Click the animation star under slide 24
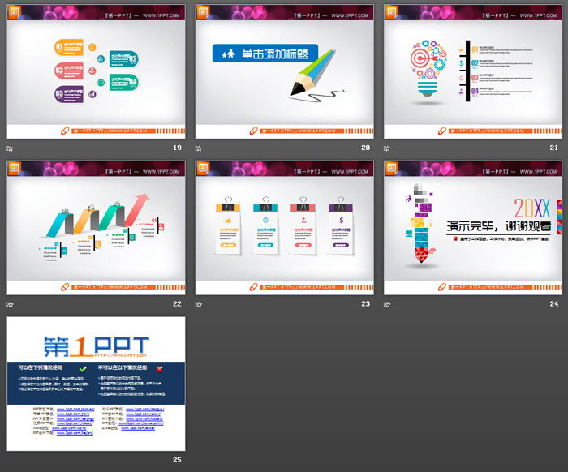The image size is (568, 472). 387,304
